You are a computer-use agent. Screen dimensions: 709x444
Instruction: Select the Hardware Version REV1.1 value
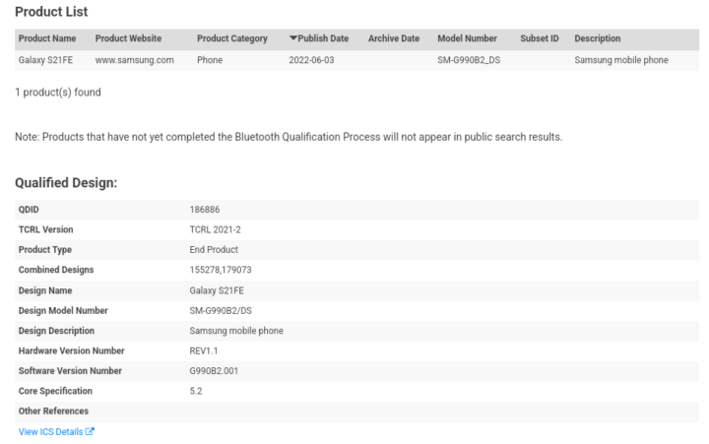206,350
